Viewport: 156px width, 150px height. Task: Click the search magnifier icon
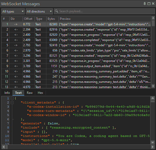(57, 11)
